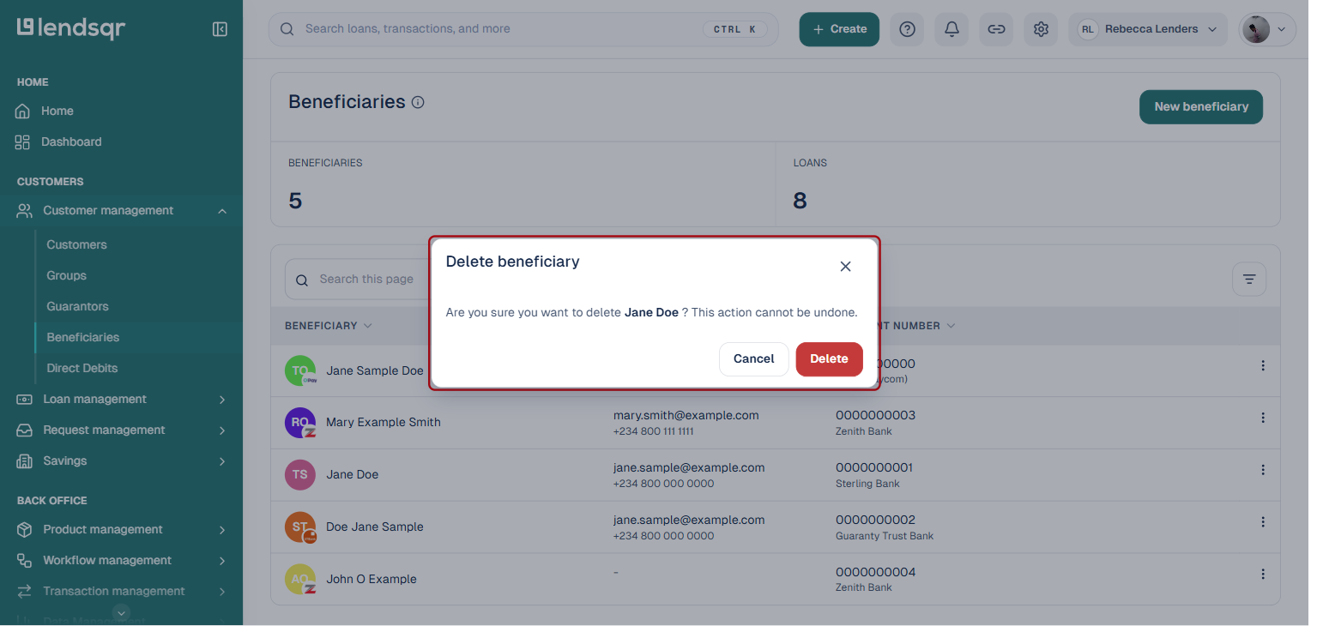The height and width of the screenshot is (626, 1317).
Task: Open Customers submenu item
Action: (x=76, y=245)
